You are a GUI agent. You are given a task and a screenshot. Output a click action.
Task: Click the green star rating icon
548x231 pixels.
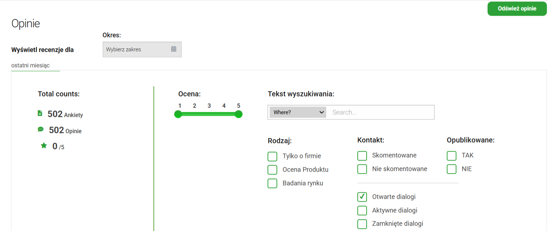(44, 146)
